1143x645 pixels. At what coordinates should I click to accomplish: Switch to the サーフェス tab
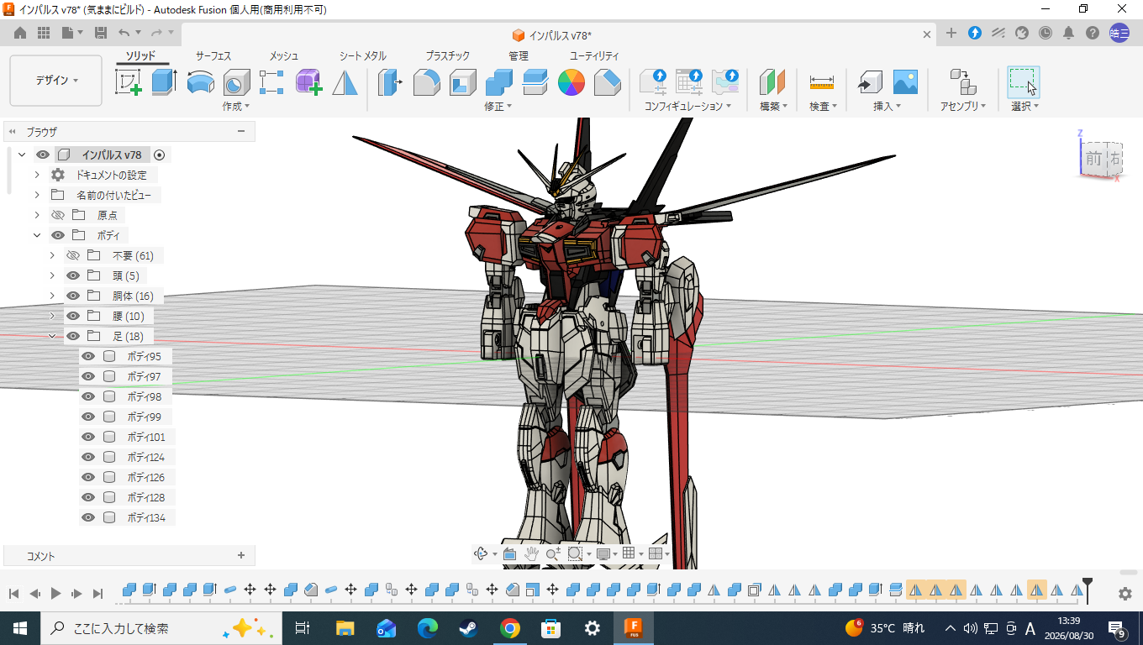point(213,55)
